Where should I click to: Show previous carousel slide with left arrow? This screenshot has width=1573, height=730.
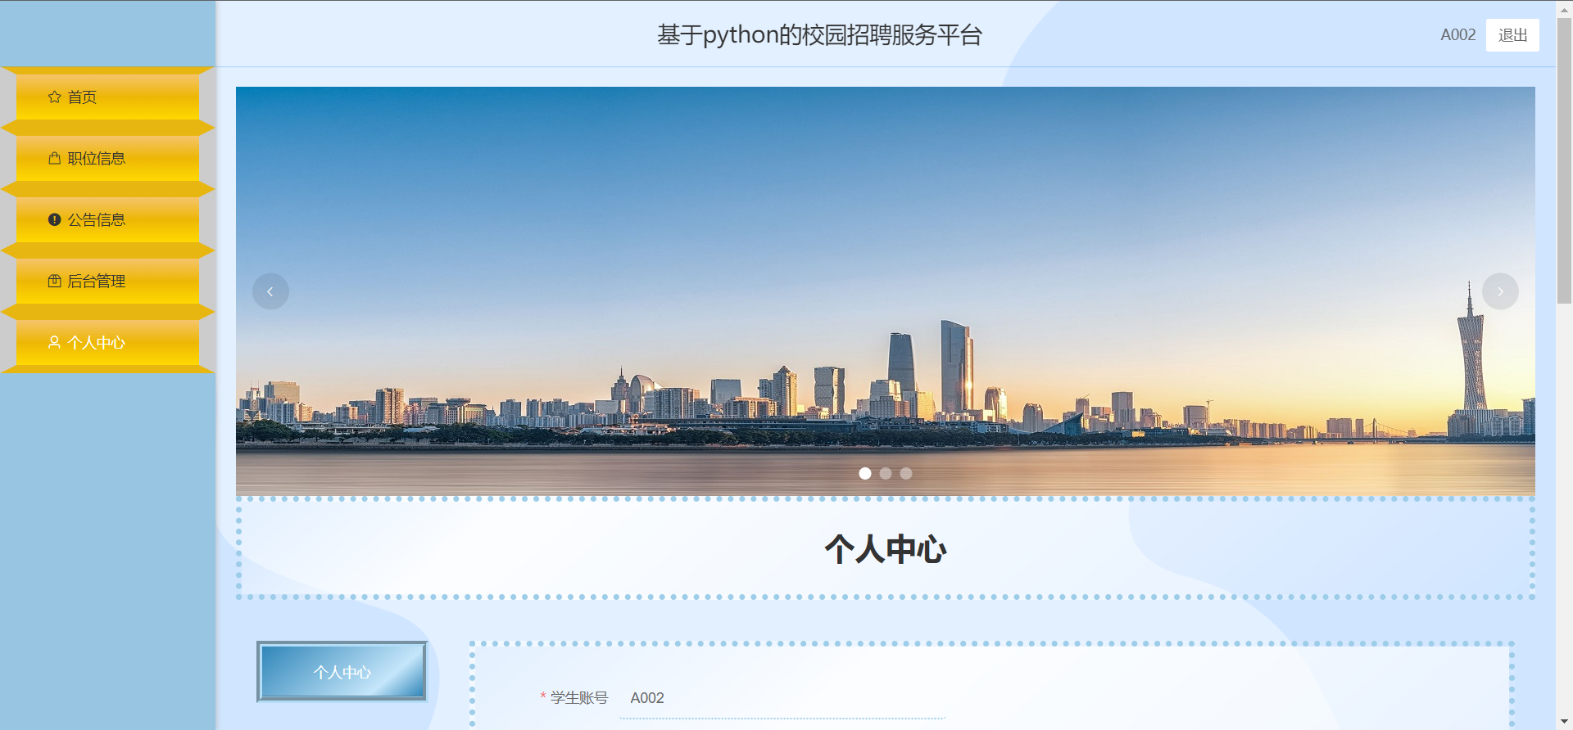(270, 291)
